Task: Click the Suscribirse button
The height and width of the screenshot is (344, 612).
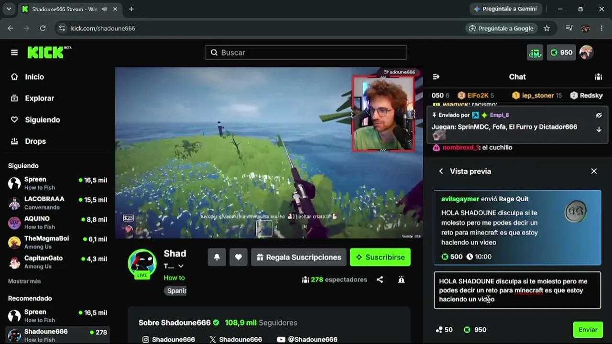Action: (x=380, y=257)
